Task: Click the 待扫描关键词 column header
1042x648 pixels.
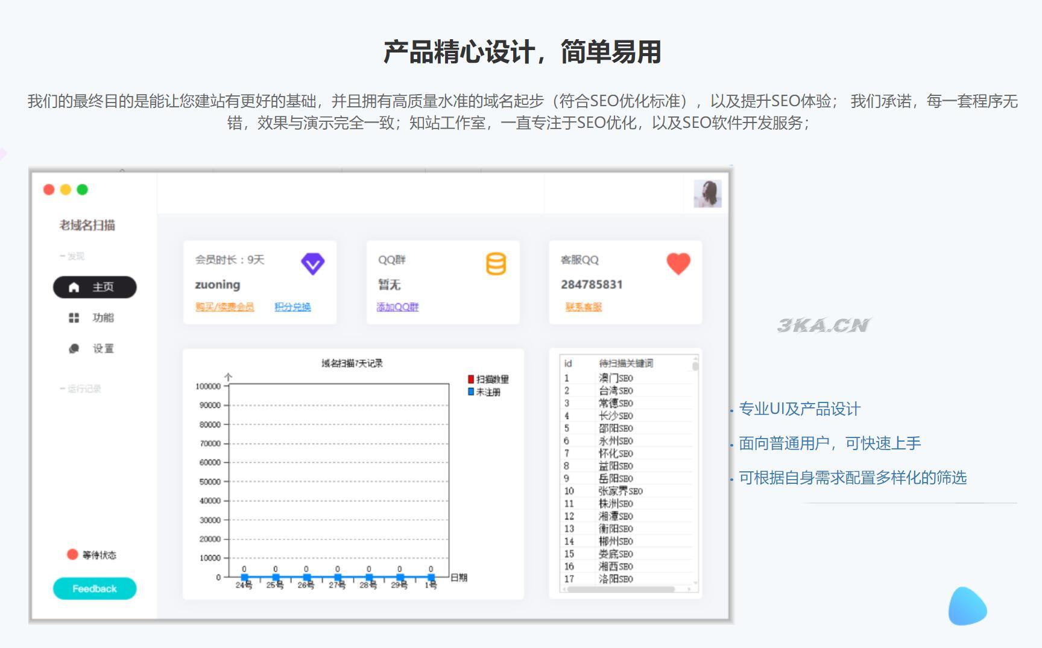Action: point(626,363)
